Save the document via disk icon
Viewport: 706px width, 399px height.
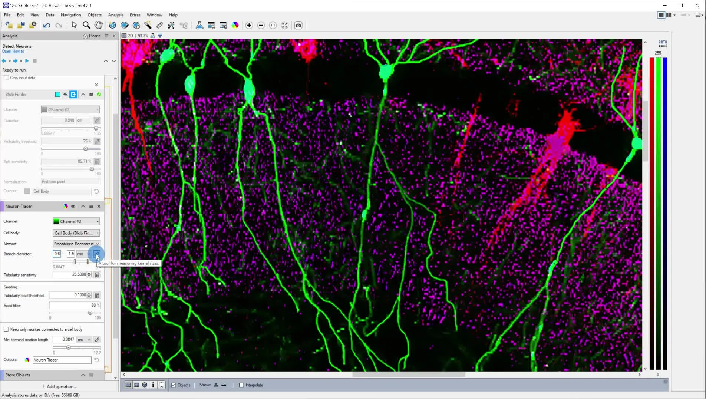pos(21,25)
